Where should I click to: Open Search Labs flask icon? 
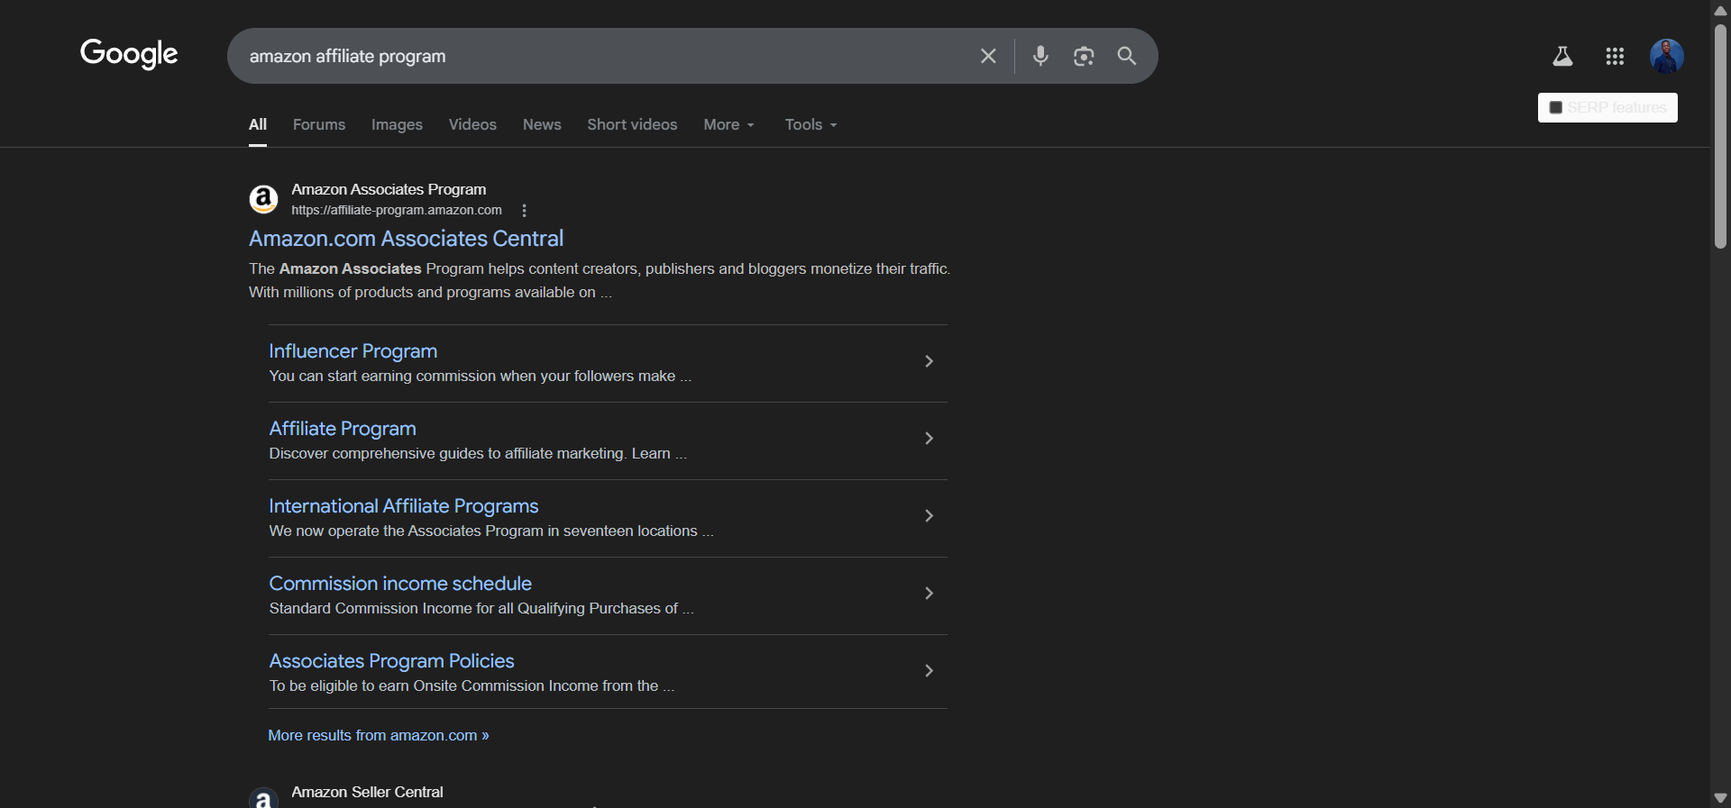1562,57
